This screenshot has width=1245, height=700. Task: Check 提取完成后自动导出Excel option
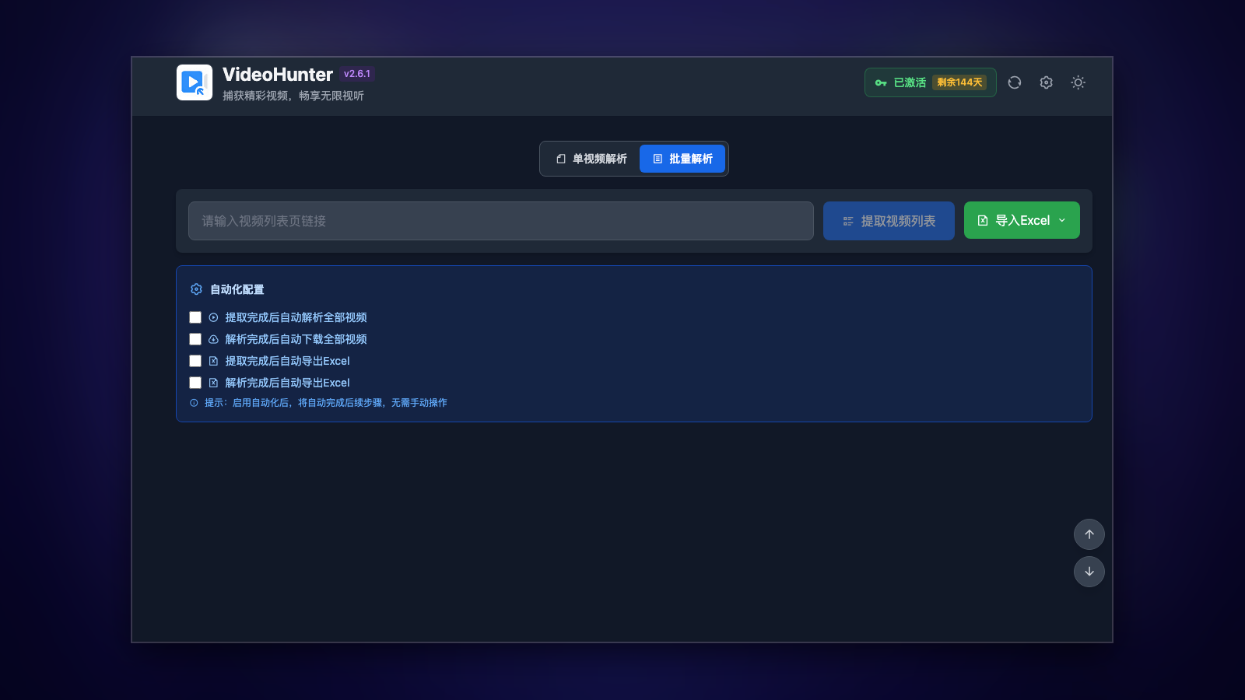point(195,361)
